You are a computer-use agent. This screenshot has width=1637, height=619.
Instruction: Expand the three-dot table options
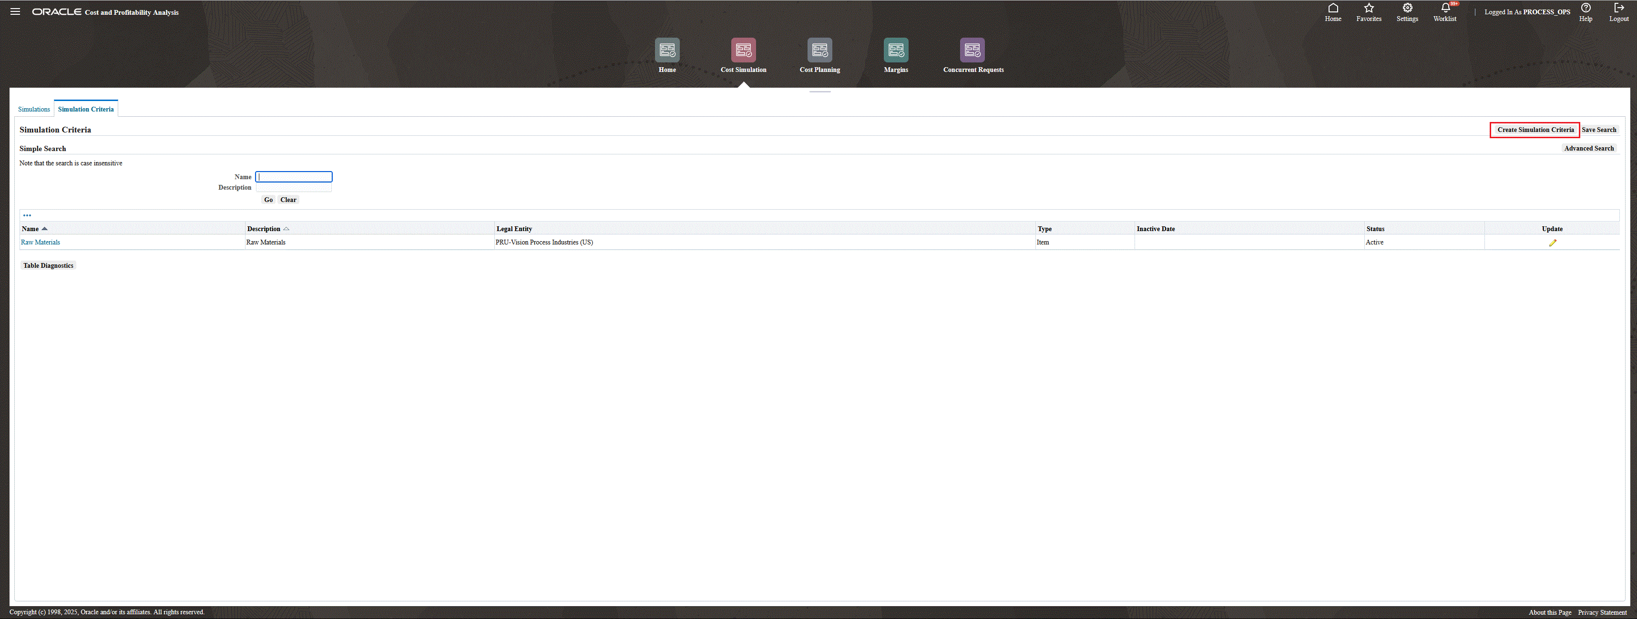[x=27, y=215]
